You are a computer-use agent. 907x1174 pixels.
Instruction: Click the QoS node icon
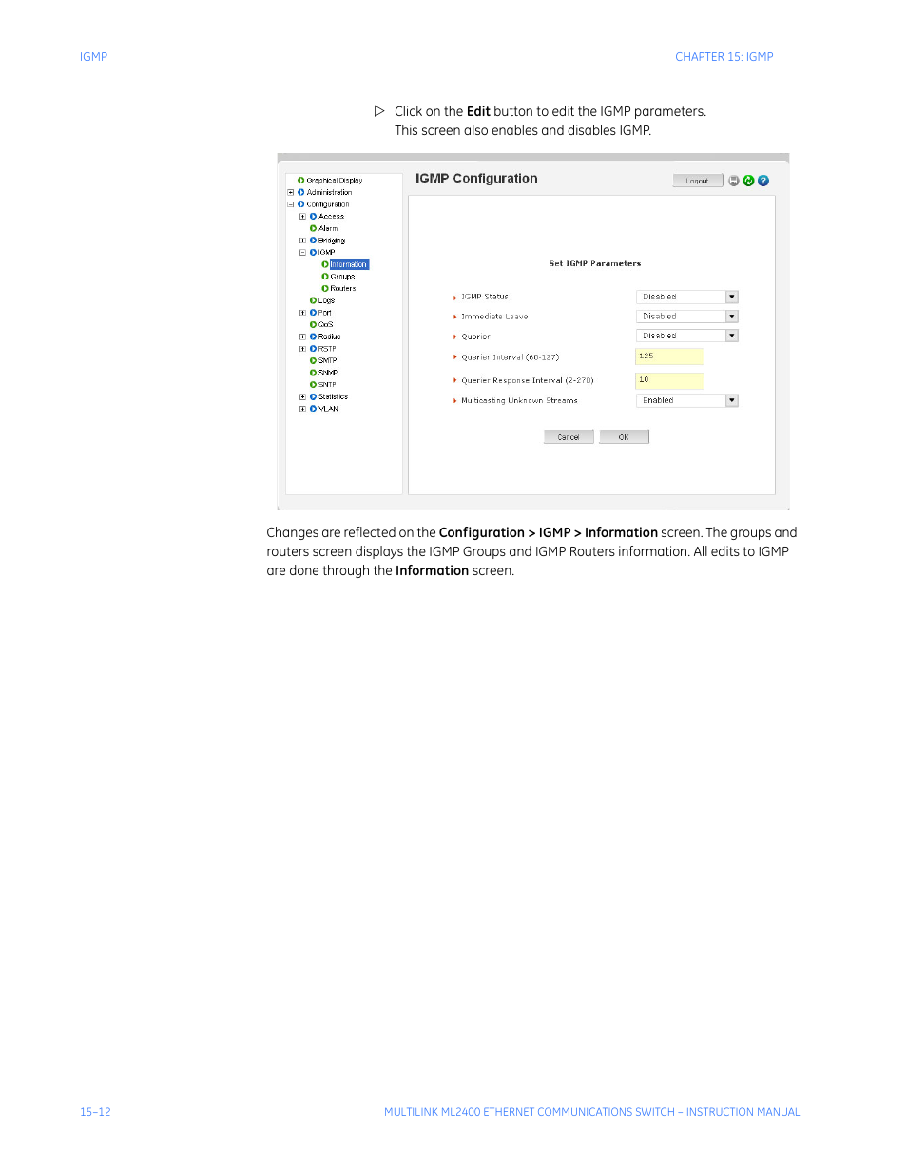tap(313, 324)
